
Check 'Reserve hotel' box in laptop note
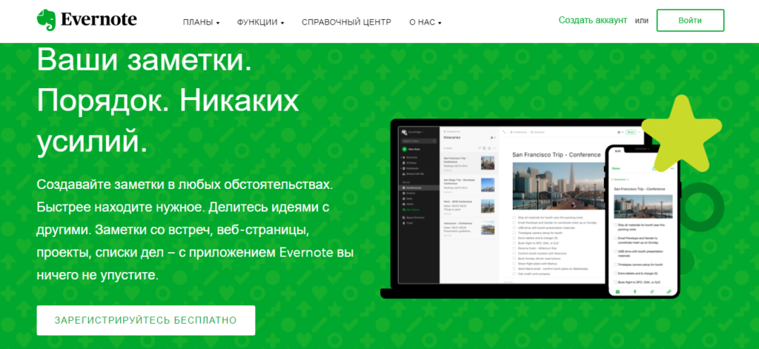514,248
